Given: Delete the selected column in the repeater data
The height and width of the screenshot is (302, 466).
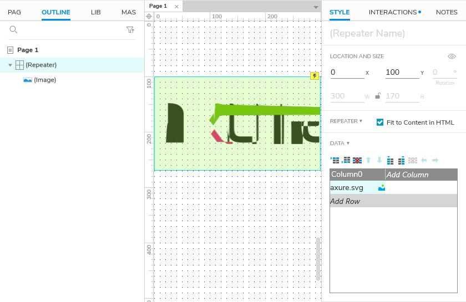Looking at the screenshot, I should click(413, 160).
